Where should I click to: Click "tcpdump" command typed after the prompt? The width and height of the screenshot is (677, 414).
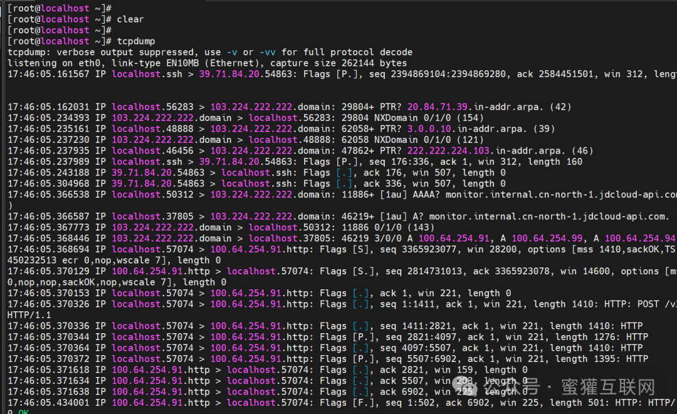(x=136, y=41)
